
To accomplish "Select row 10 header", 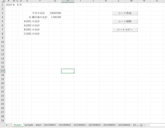I will [2, 42].
